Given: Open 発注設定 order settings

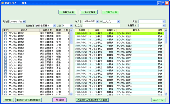Looking at the screenshot, I should coord(60,100).
